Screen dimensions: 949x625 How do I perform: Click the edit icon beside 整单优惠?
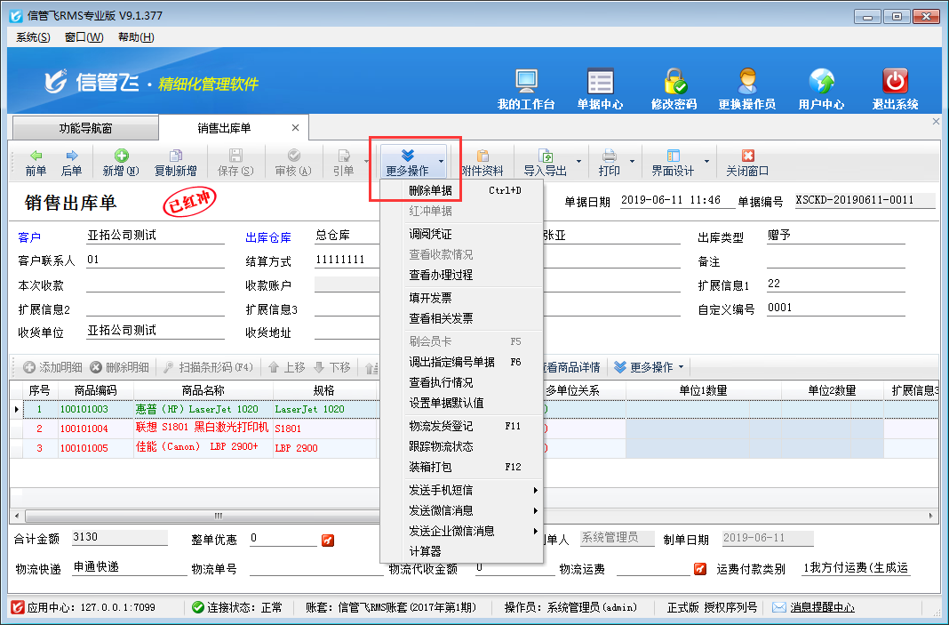point(327,540)
